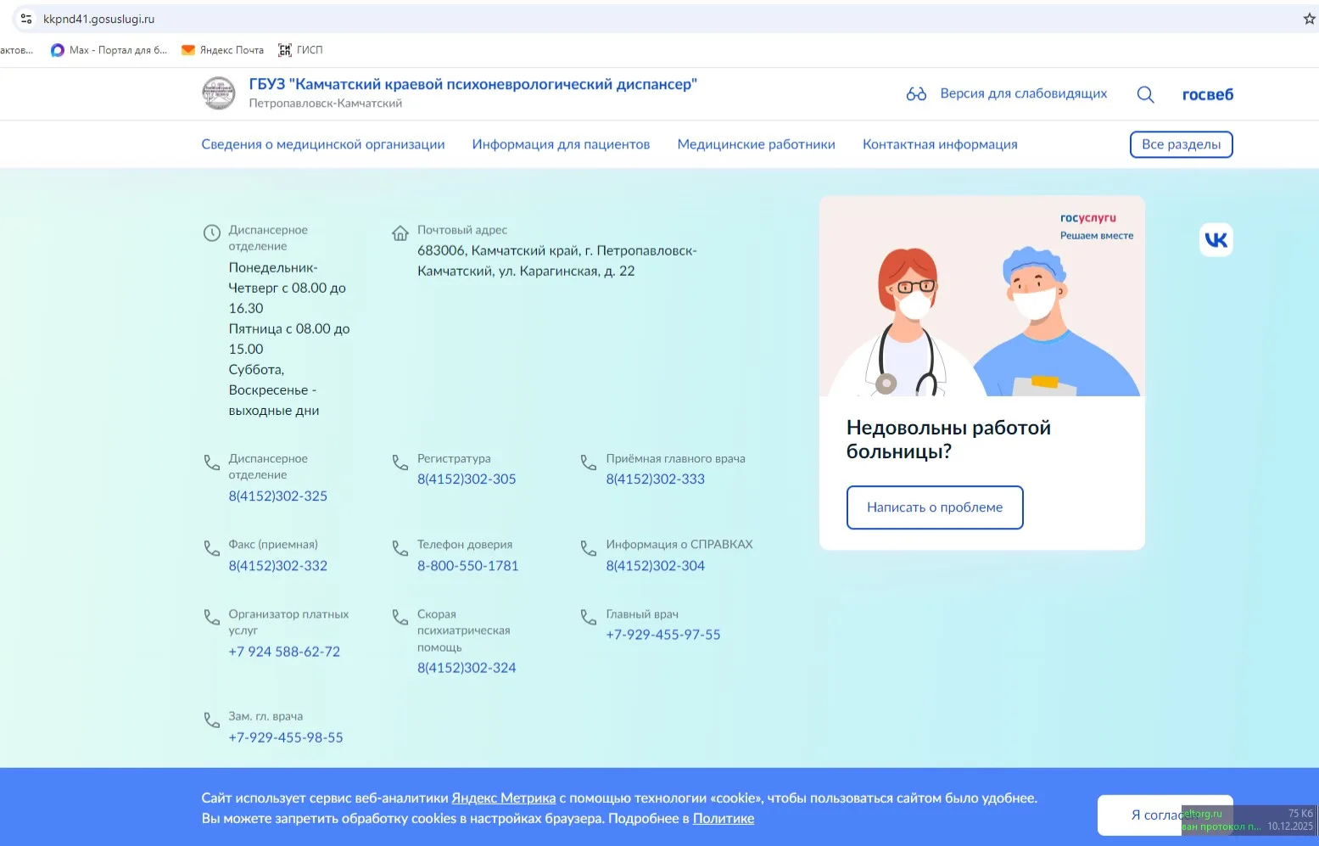This screenshot has height=846, width=1319.
Task: Click phone icon next to Зам. гл. врача
Action: pos(212,720)
